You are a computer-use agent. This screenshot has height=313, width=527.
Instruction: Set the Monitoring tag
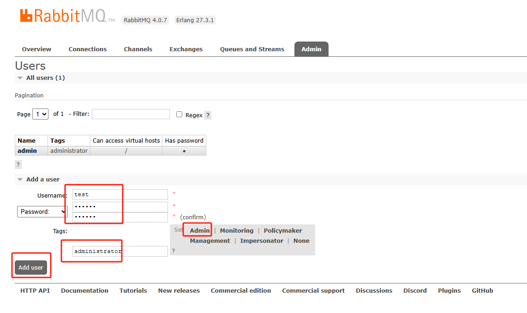point(237,231)
